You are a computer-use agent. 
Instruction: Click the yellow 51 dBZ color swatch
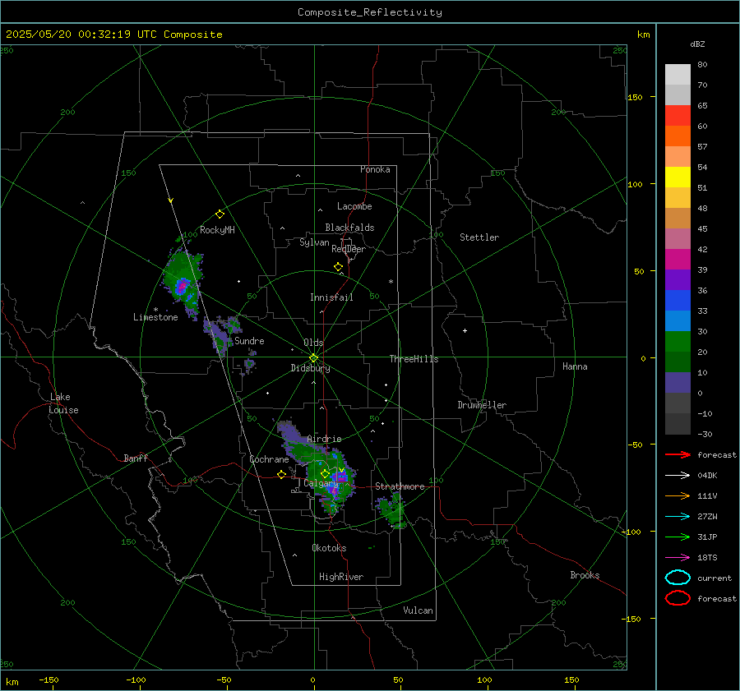click(x=678, y=177)
